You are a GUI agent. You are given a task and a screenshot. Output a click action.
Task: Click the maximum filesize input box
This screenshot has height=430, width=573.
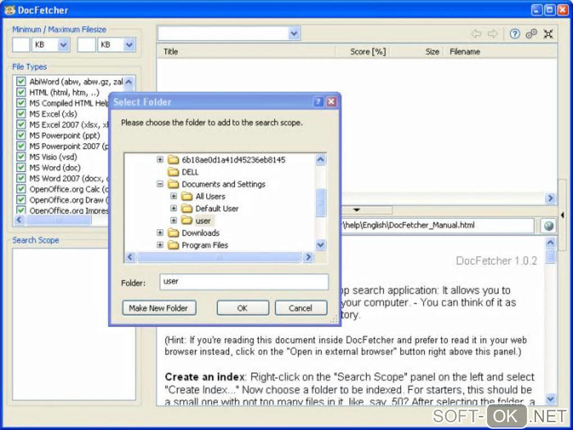pyautogui.click(x=87, y=44)
